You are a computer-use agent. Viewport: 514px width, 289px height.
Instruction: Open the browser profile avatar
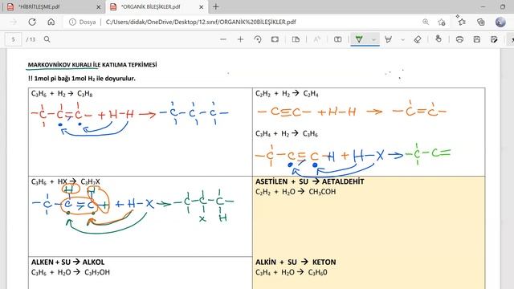coord(500,22)
